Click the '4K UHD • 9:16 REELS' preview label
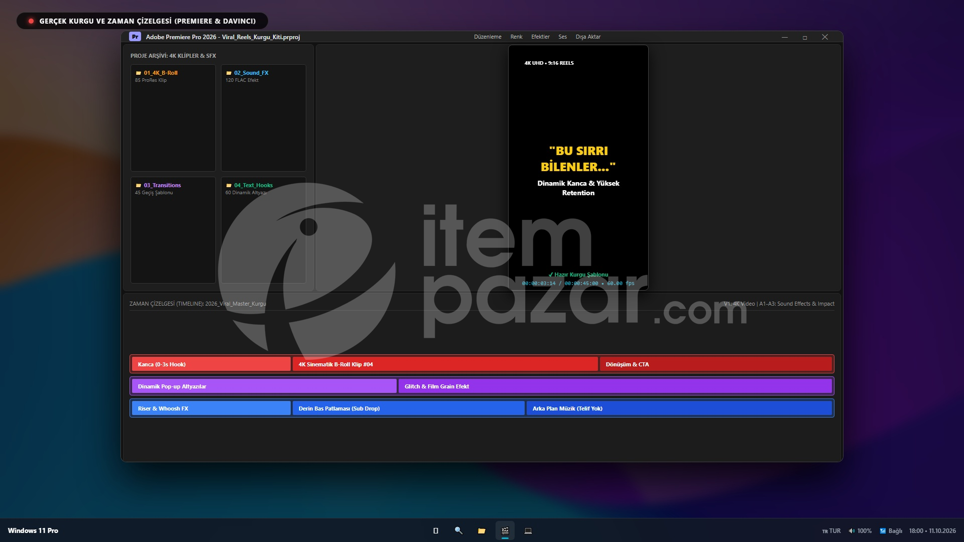Screen dimensions: 964x542 (x=549, y=63)
